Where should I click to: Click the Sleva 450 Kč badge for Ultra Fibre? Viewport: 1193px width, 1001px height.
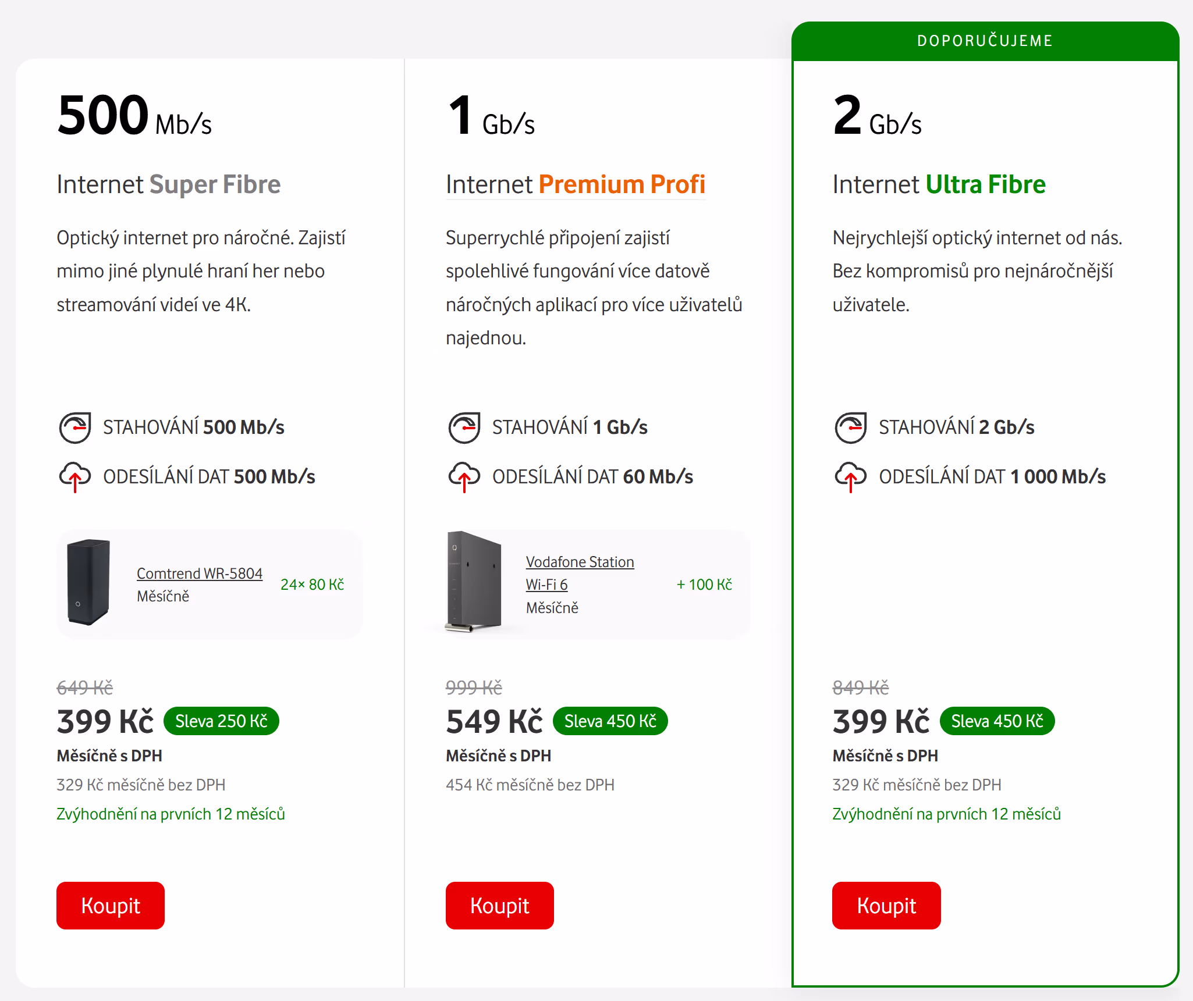[x=997, y=721]
